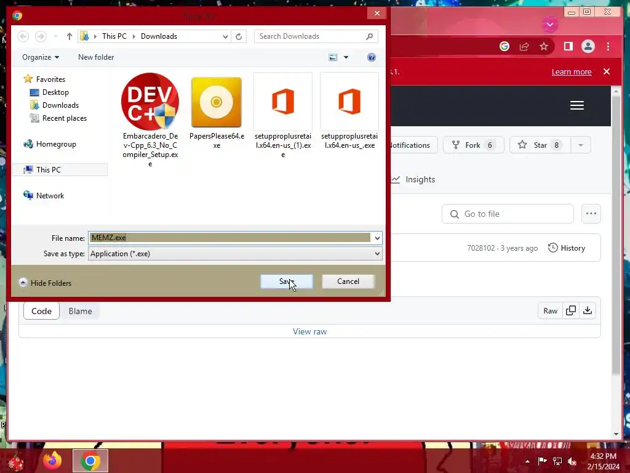The height and width of the screenshot is (473, 630).
Task: Click the New folder button
Action: [x=96, y=57]
